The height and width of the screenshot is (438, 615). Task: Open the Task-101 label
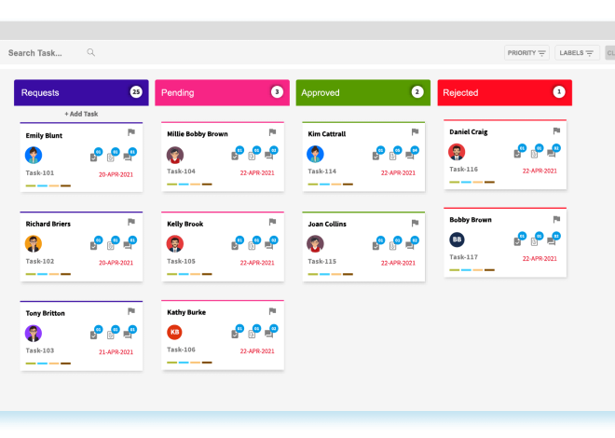click(x=40, y=173)
